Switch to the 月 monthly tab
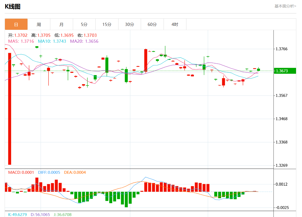302x217 pixels. [x=61, y=24]
